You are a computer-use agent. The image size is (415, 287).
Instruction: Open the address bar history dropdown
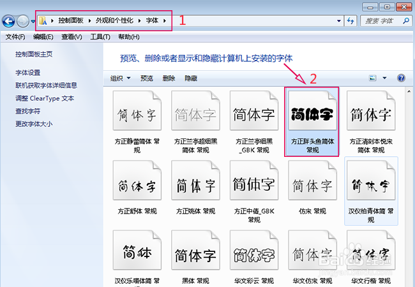338,20
